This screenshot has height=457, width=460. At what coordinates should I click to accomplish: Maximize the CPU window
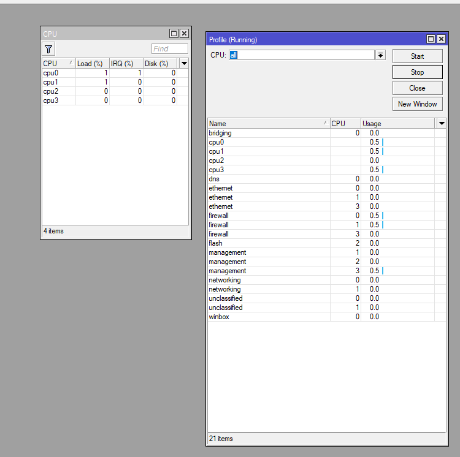(x=174, y=34)
